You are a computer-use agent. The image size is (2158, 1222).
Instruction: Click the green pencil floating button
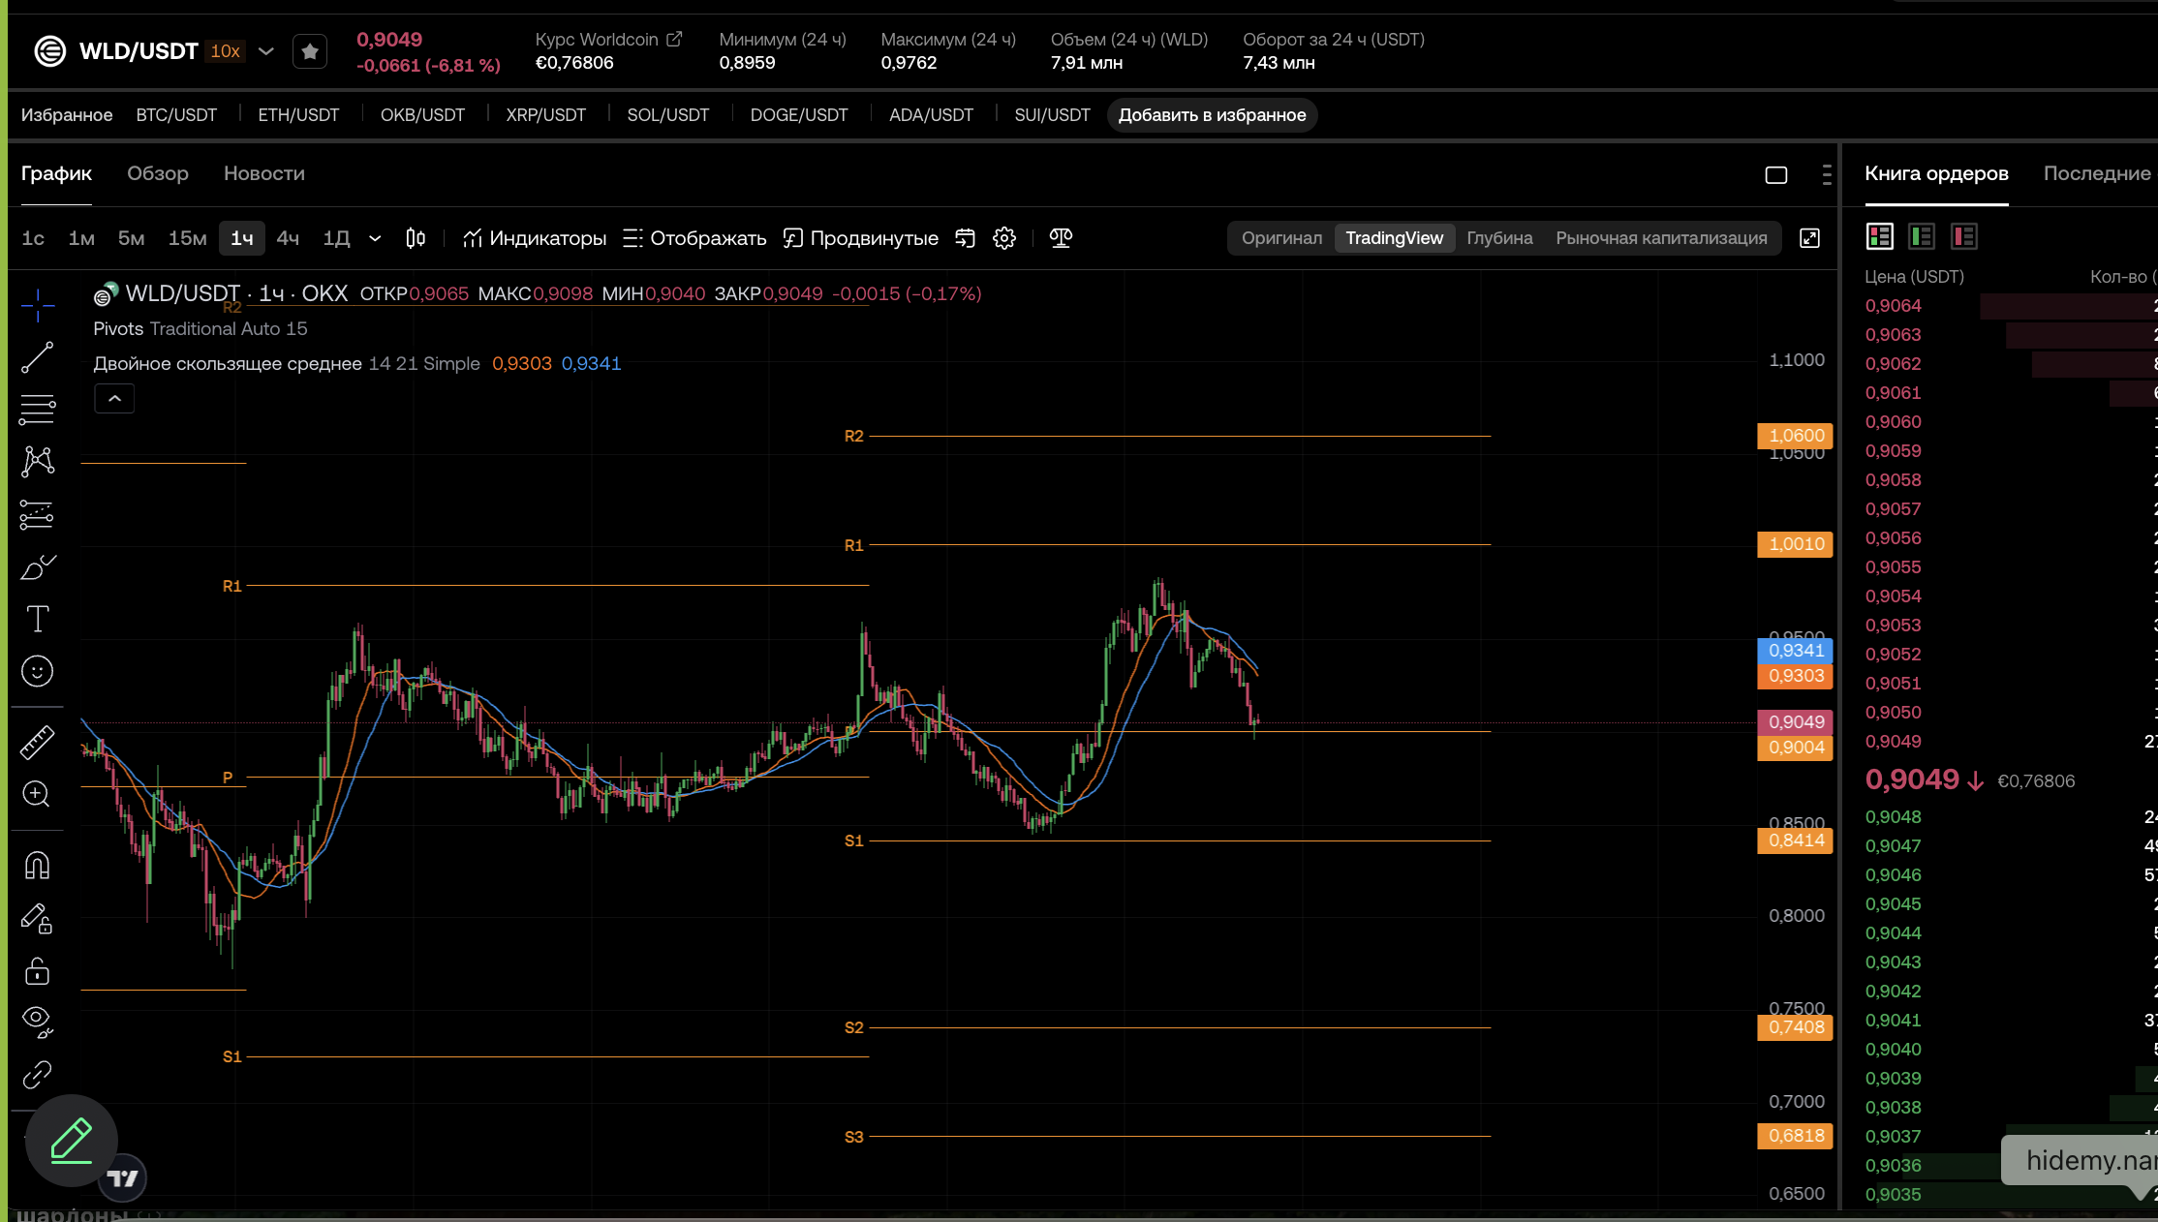click(72, 1141)
